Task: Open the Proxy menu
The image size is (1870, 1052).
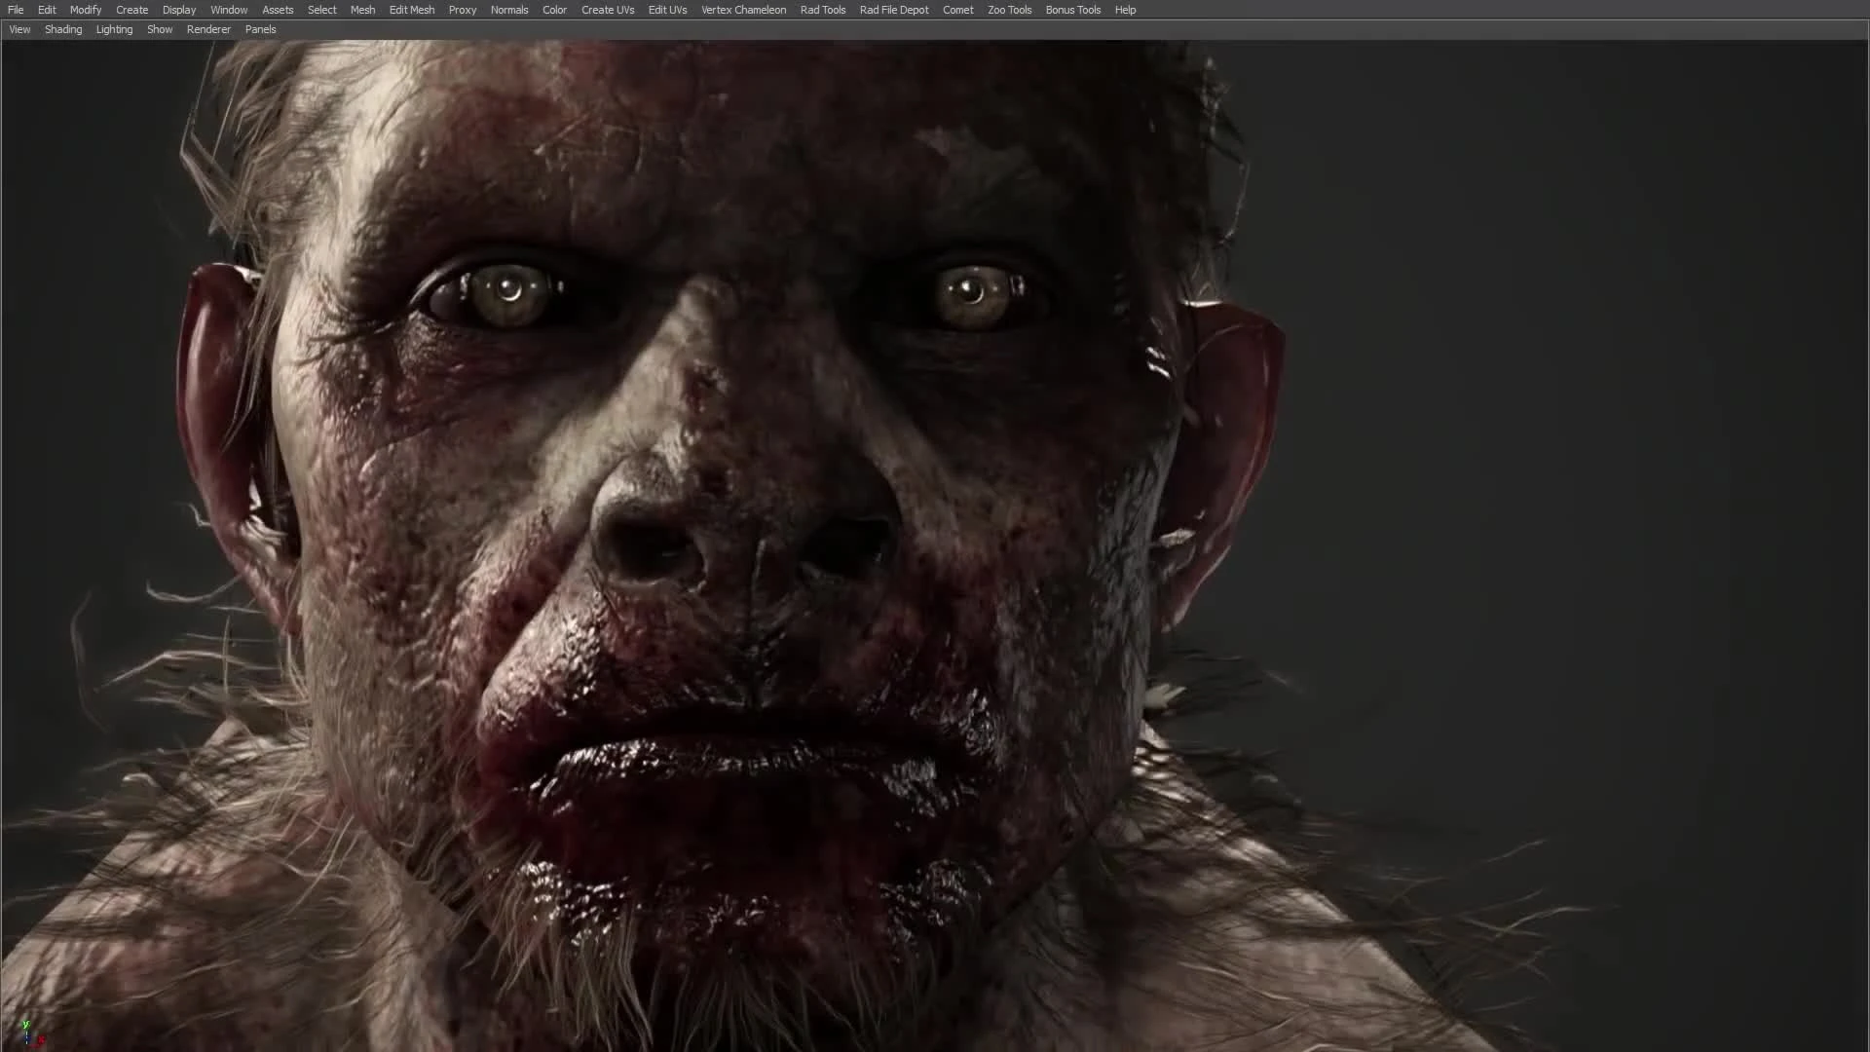Action: 462,10
